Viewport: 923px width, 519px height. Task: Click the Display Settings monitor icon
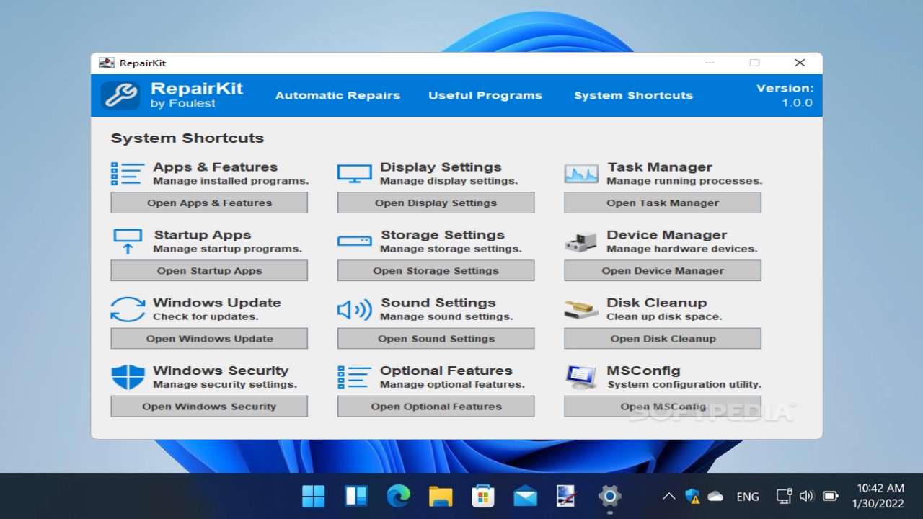[354, 174]
